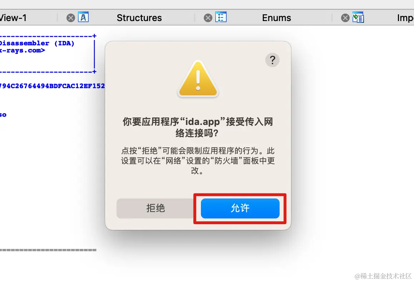Image resolution: width=414 pixels, height=282 pixels.
Task: Switch to the Structures tab
Action: point(139,18)
